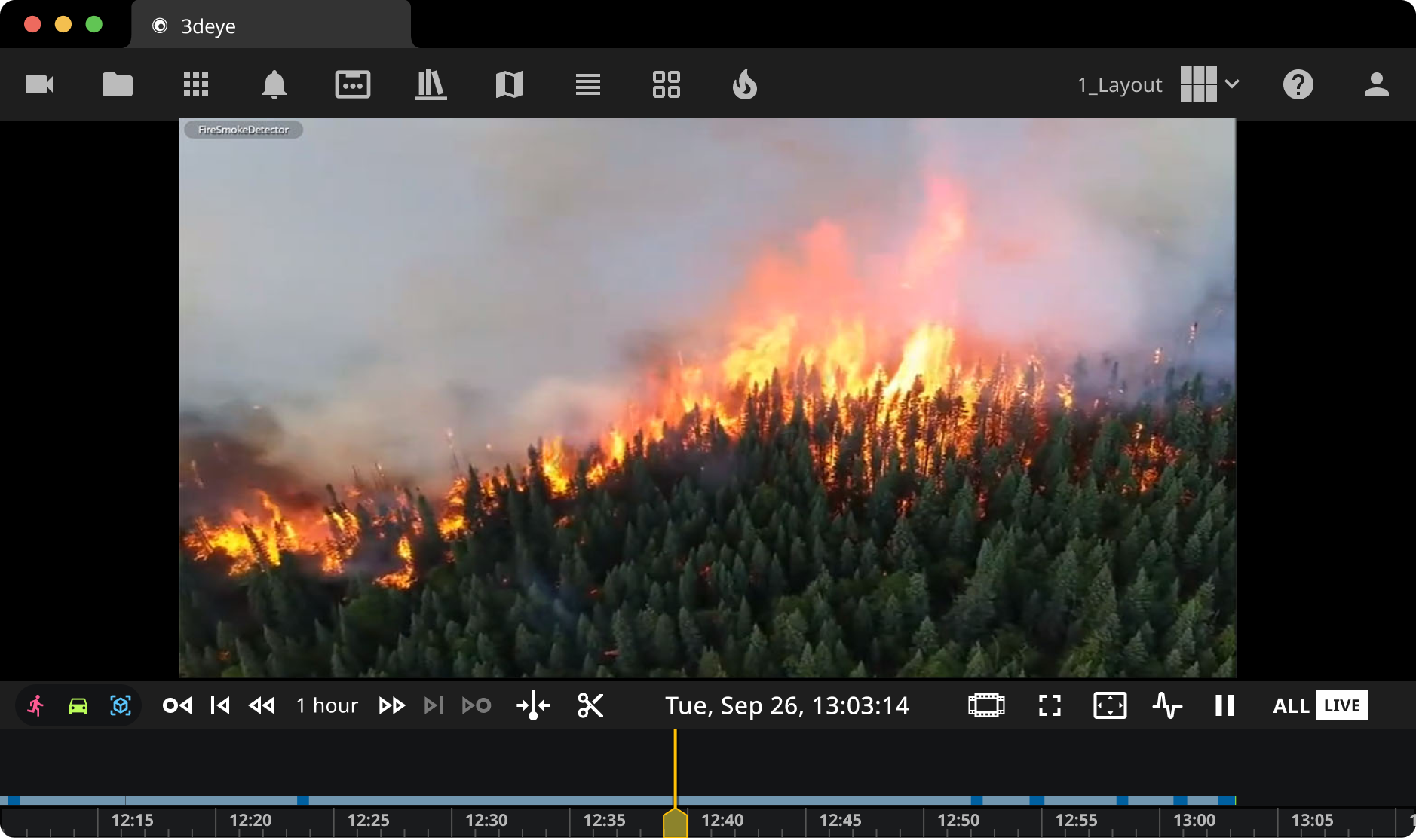Seek to 12:15 on the timeline

[x=132, y=820]
